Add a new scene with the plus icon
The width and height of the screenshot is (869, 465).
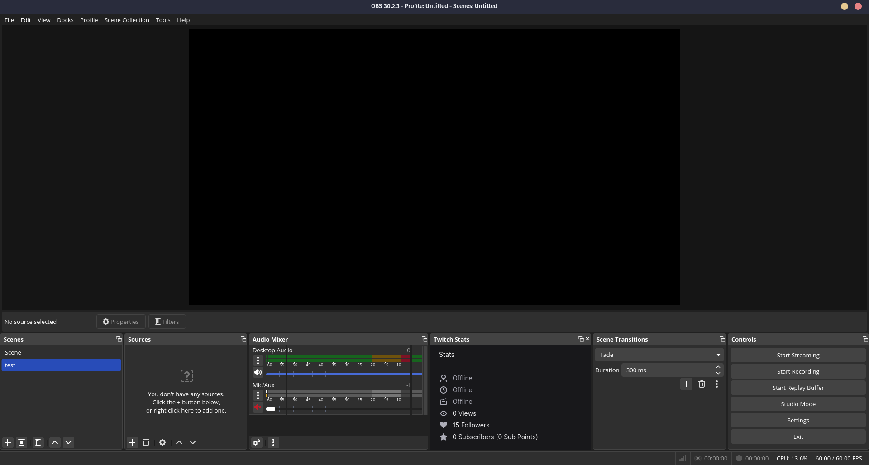[x=8, y=442]
